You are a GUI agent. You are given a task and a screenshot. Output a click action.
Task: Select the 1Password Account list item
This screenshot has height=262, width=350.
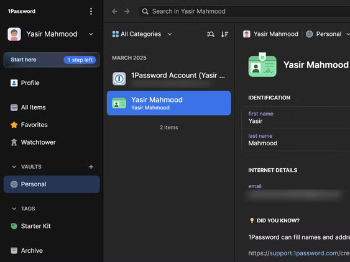(x=168, y=78)
